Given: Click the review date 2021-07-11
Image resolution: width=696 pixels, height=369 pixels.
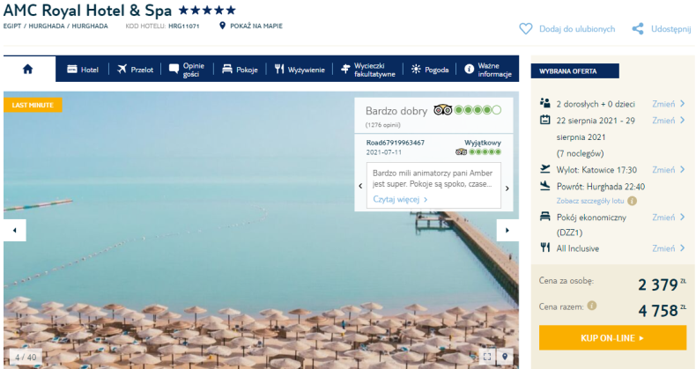Looking at the screenshot, I should (383, 152).
